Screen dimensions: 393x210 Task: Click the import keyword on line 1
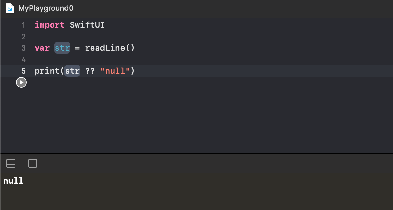[x=50, y=25]
